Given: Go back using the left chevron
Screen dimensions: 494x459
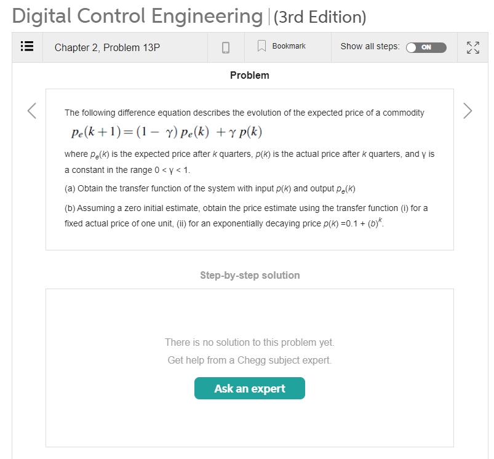Looking at the screenshot, I should coord(32,111).
